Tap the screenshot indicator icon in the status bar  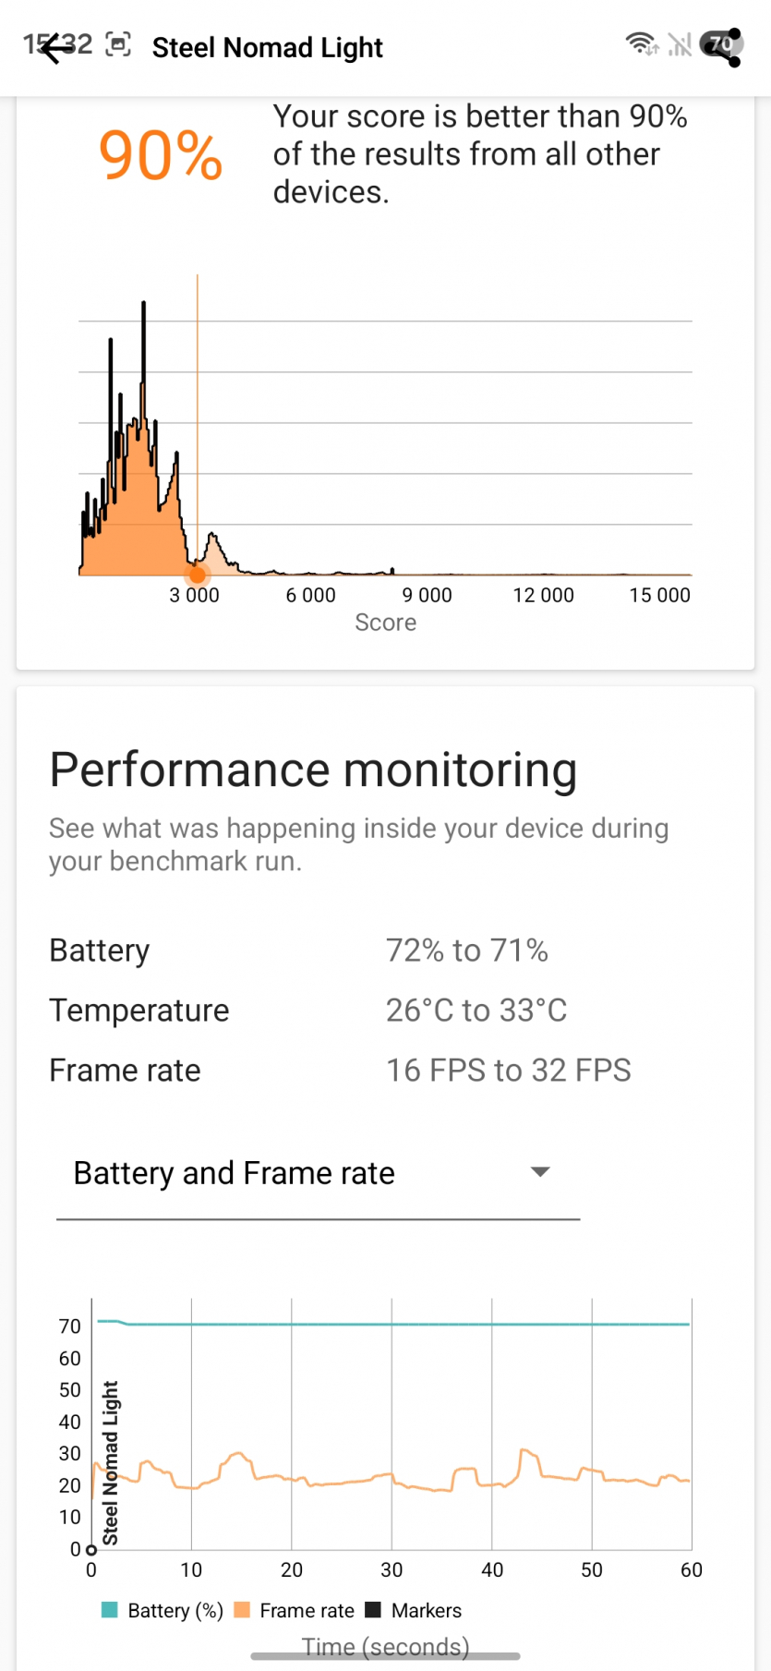(118, 44)
